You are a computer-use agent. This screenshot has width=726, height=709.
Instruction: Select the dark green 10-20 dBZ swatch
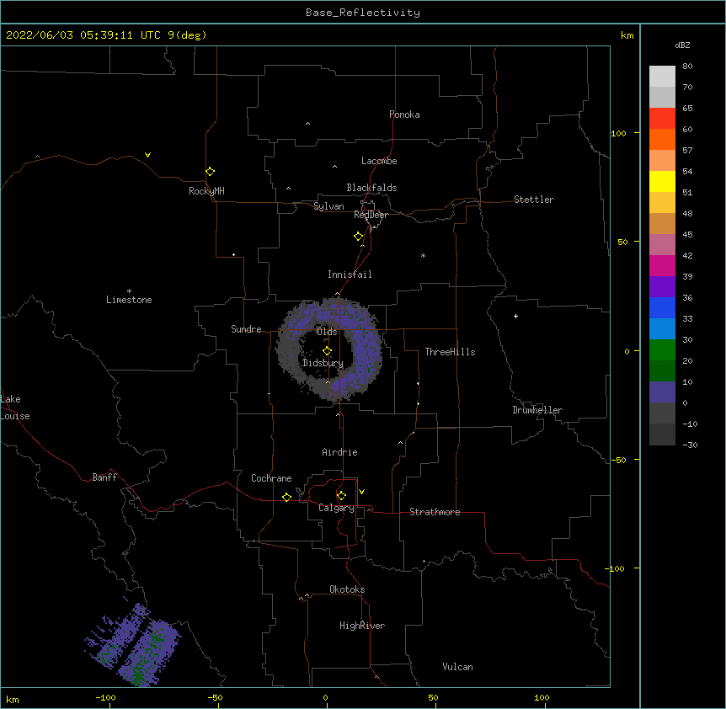[x=662, y=371]
